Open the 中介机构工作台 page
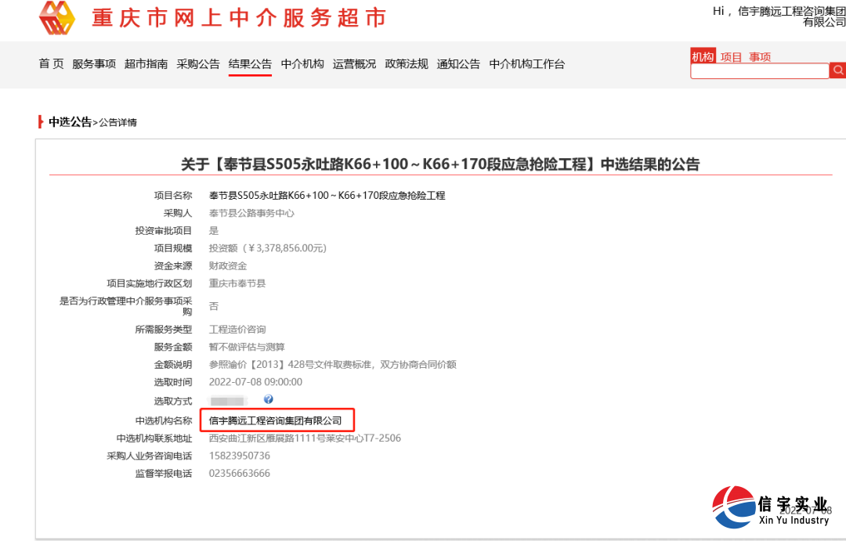The width and height of the screenshot is (846, 541). [526, 64]
